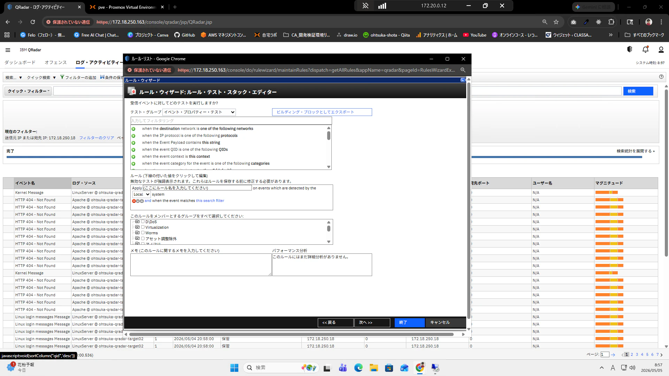Expand the D\DoS group tree node
The width and height of the screenshot is (669, 376).
coord(137,221)
